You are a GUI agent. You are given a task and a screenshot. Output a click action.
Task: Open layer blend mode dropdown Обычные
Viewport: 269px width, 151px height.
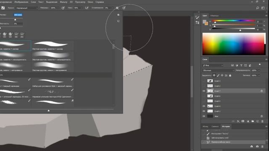click(218, 70)
